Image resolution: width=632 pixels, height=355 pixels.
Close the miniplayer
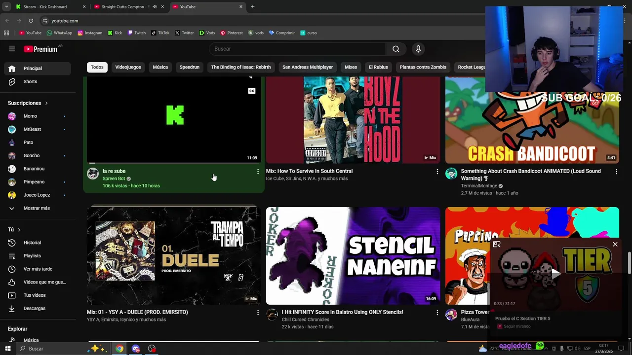(615, 245)
